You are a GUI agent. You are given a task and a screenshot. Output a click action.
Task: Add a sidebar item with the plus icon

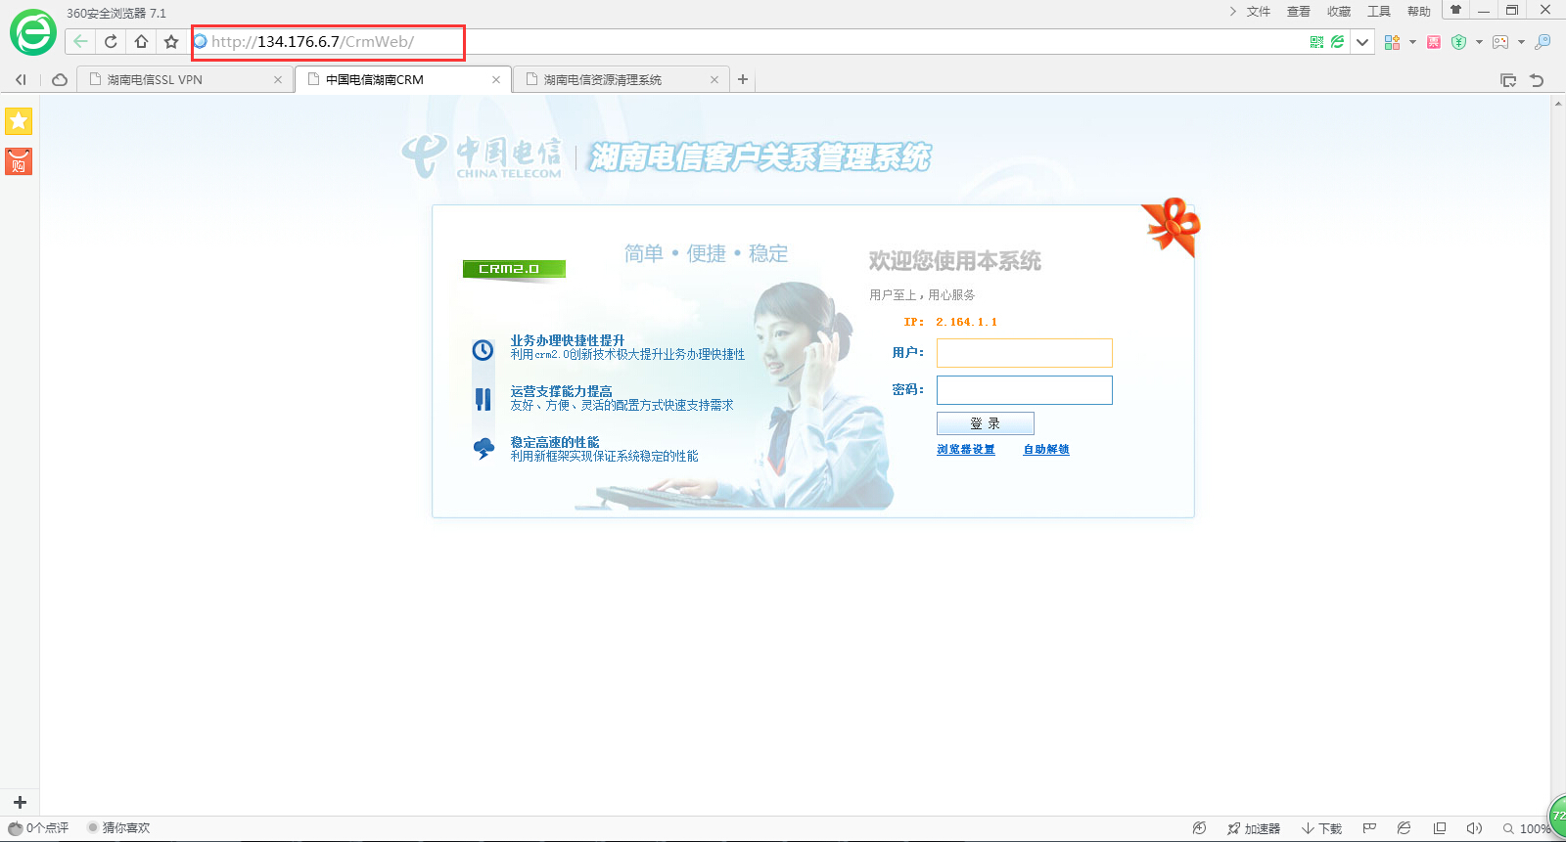point(20,802)
